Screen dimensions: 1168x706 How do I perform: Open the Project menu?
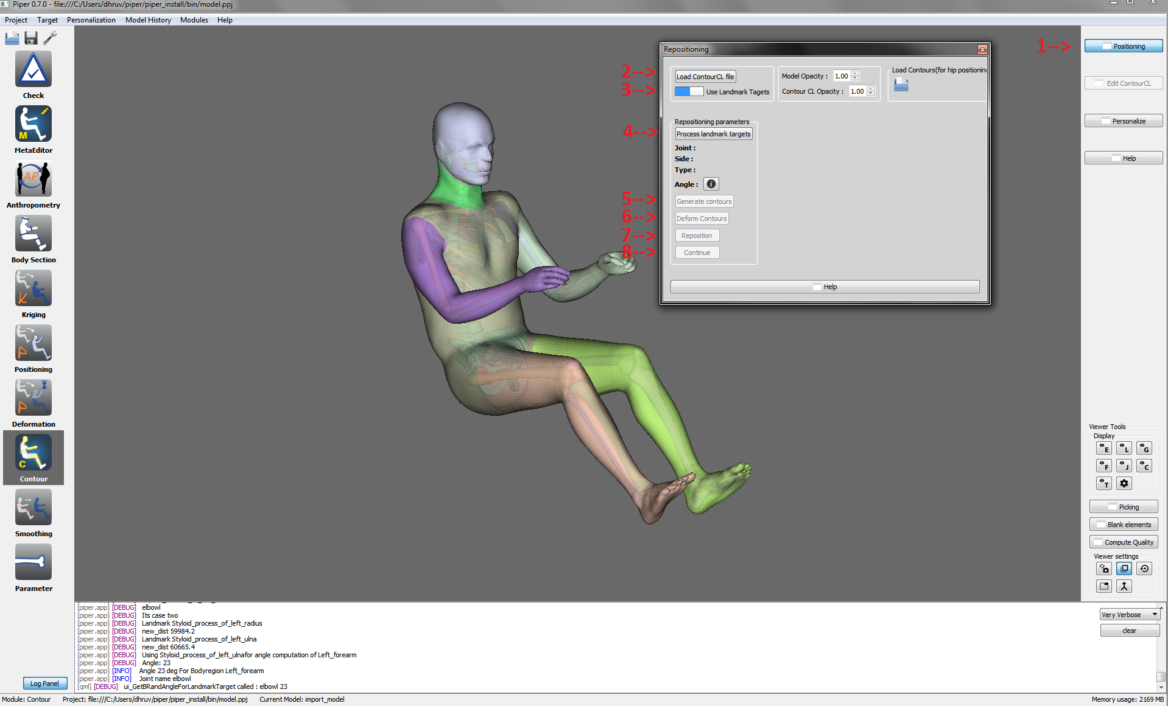click(x=16, y=20)
